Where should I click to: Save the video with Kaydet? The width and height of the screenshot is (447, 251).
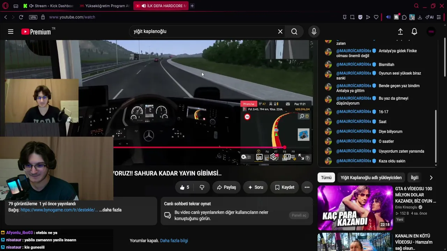[285, 187]
